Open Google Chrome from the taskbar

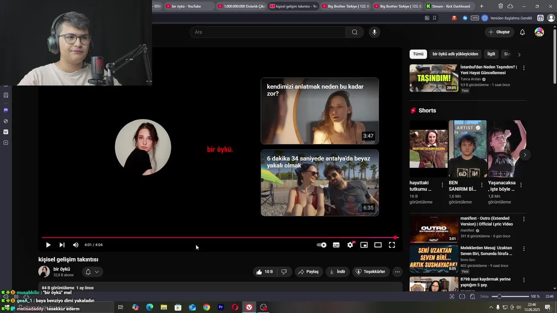click(x=206, y=307)
